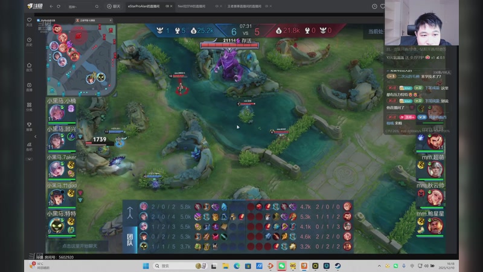
Task: Click the search box in top bar
Action: pyautogui.click(x=81, y=7)
